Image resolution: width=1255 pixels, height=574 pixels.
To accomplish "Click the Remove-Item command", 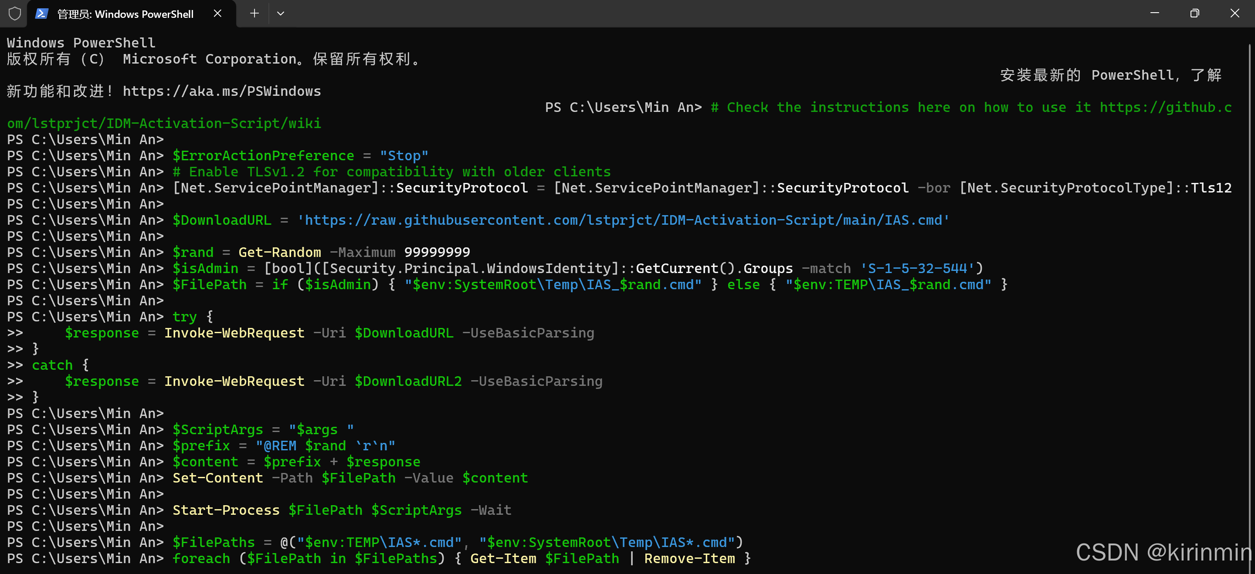I will tap(689, 558).
